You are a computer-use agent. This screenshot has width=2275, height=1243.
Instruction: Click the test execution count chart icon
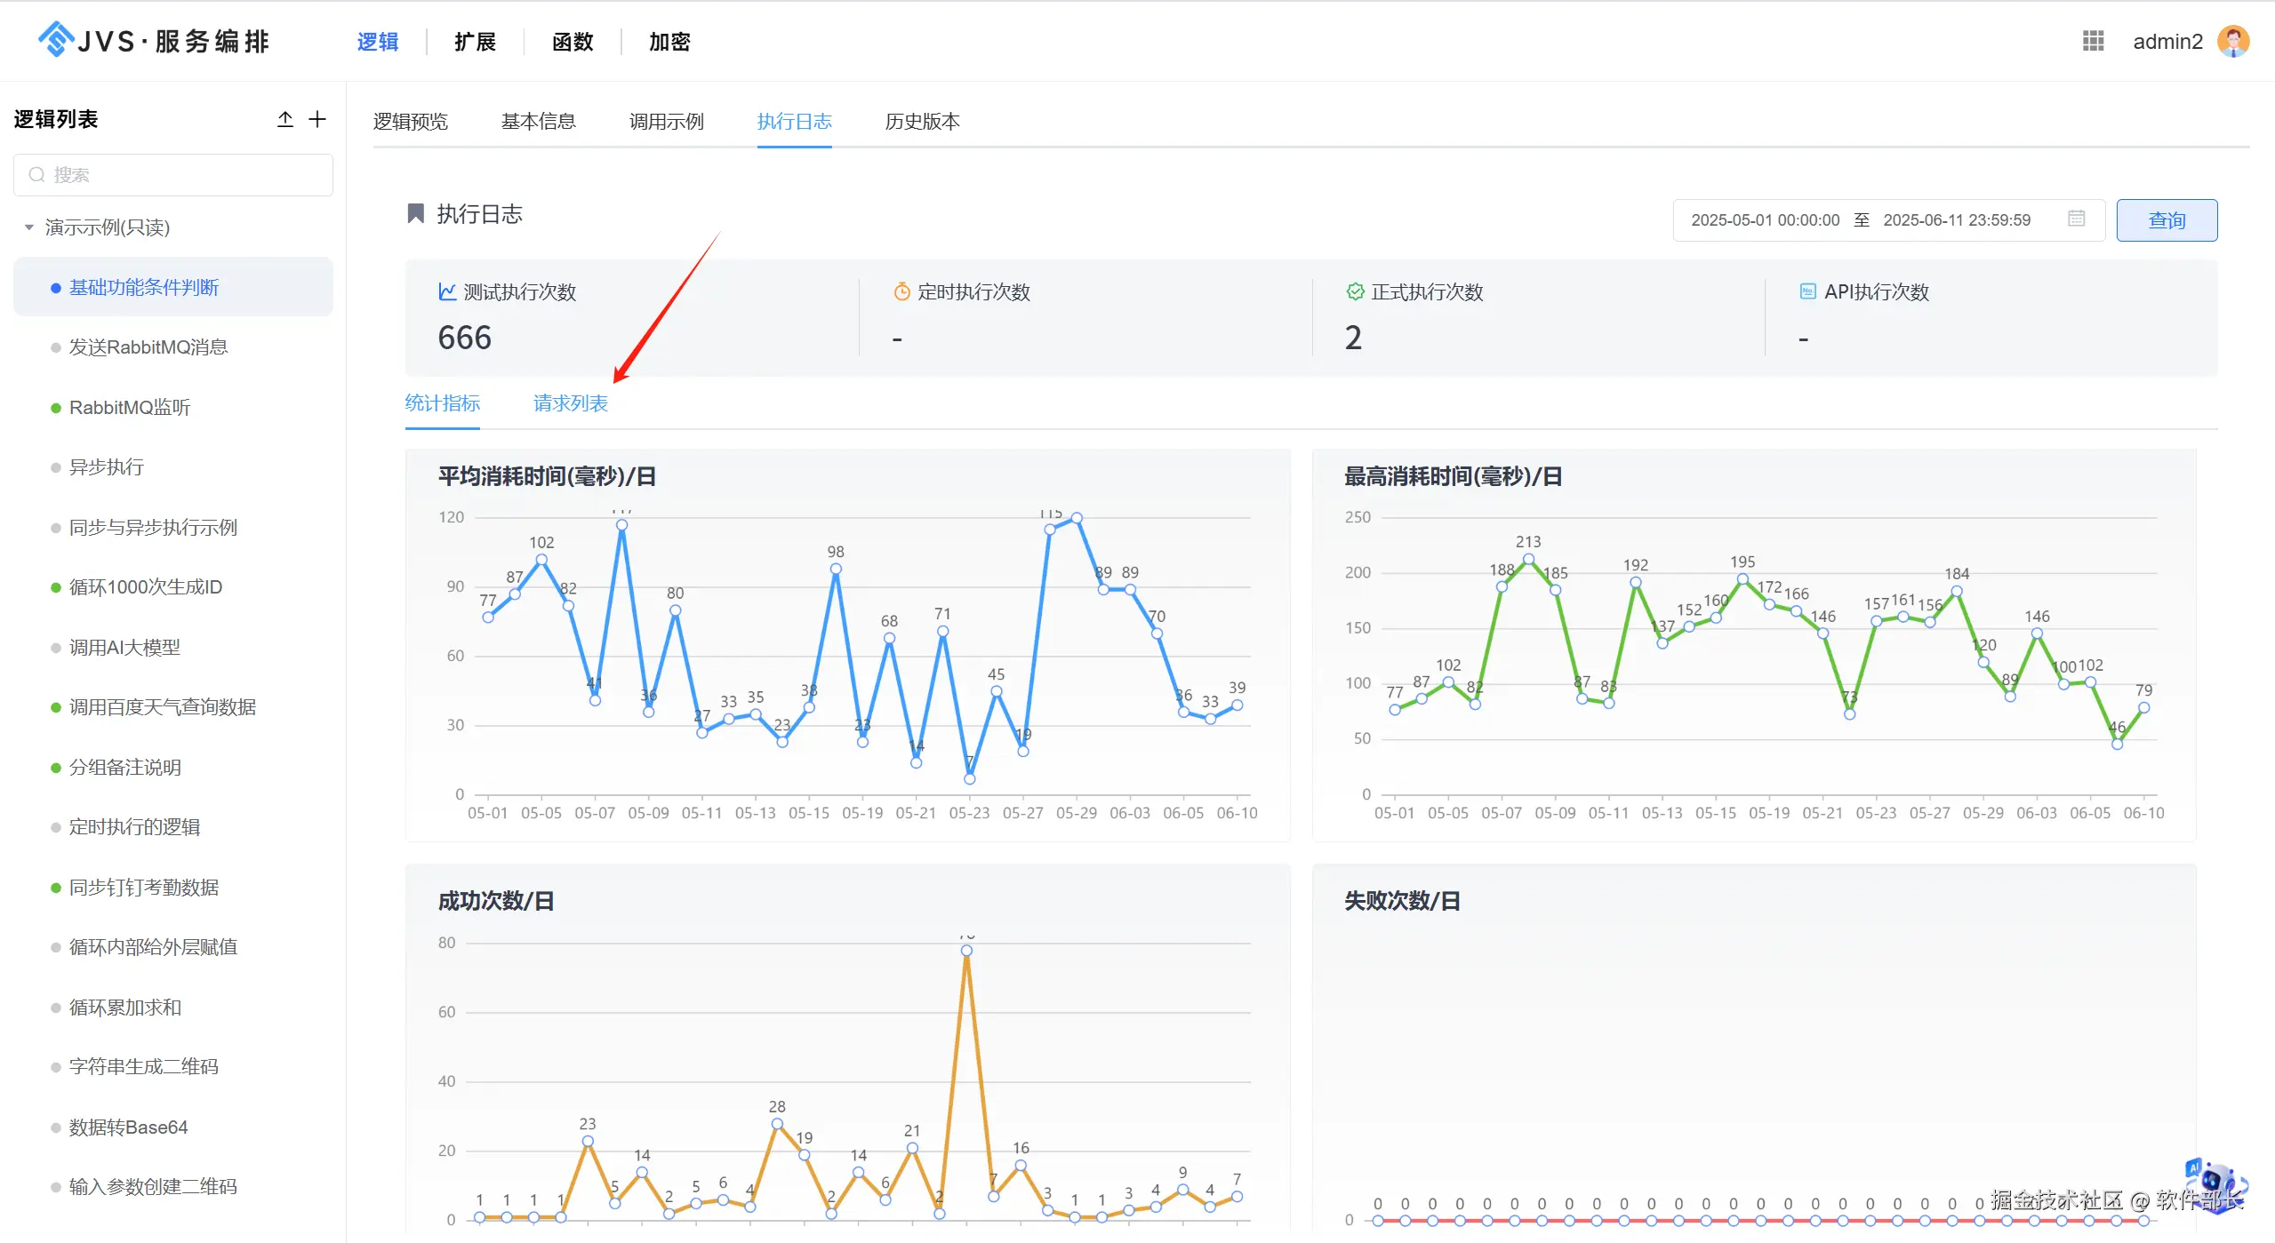447,291
